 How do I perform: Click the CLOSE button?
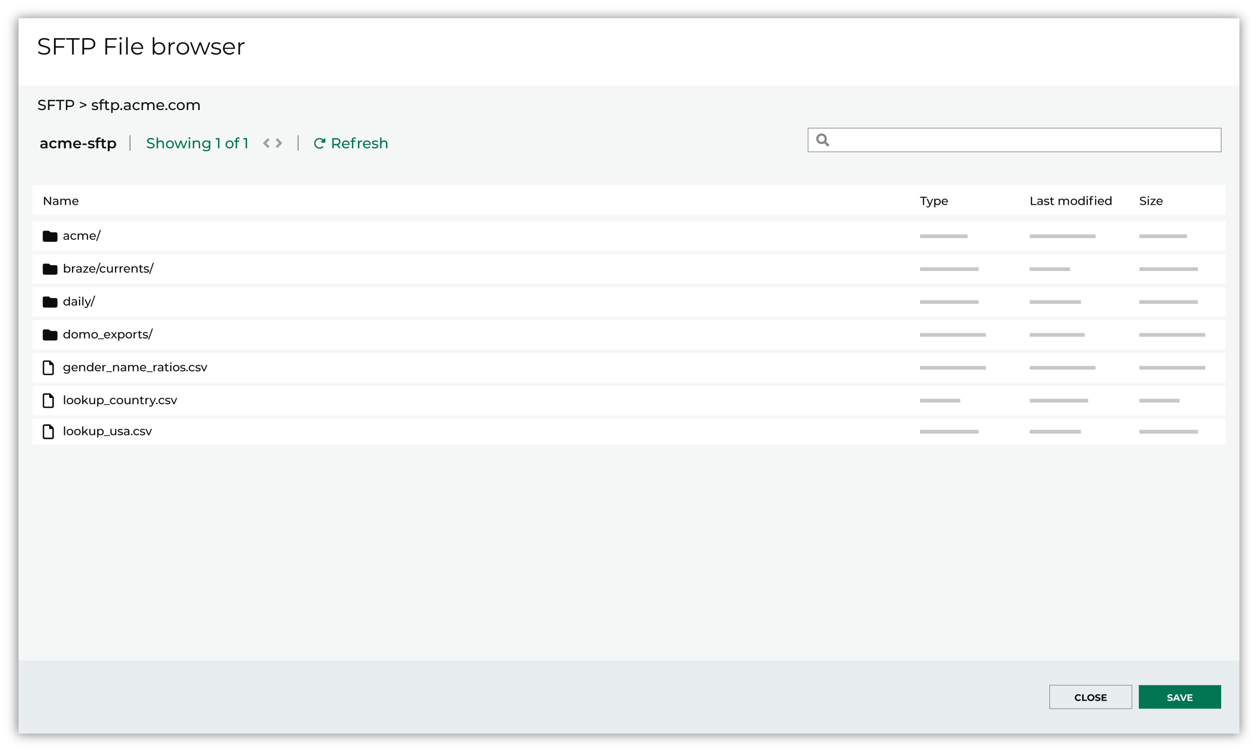click(x=1090, y=697)
